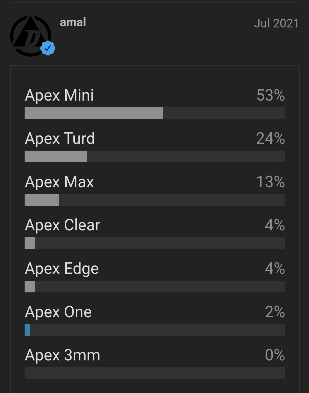This screenshot has width=309, height=393.
Task: Choose the Apex One option
Action: click(155, 320)
